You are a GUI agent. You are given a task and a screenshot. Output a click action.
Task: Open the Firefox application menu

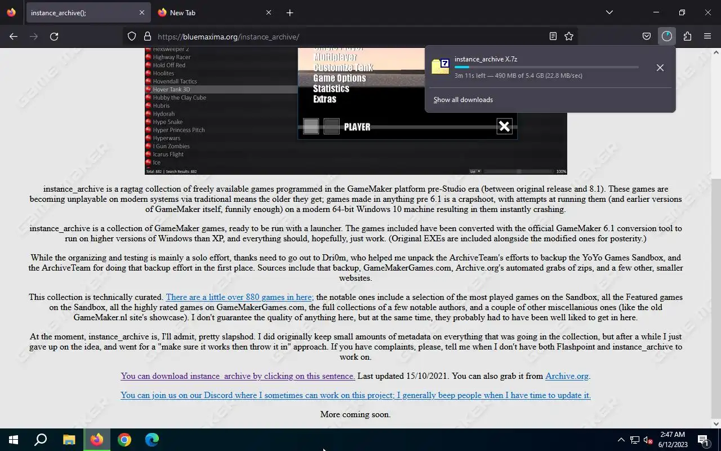tap(707, 36)
